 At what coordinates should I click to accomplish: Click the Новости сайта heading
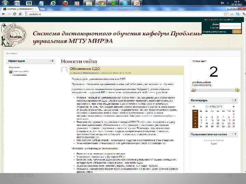pos(79,61)
